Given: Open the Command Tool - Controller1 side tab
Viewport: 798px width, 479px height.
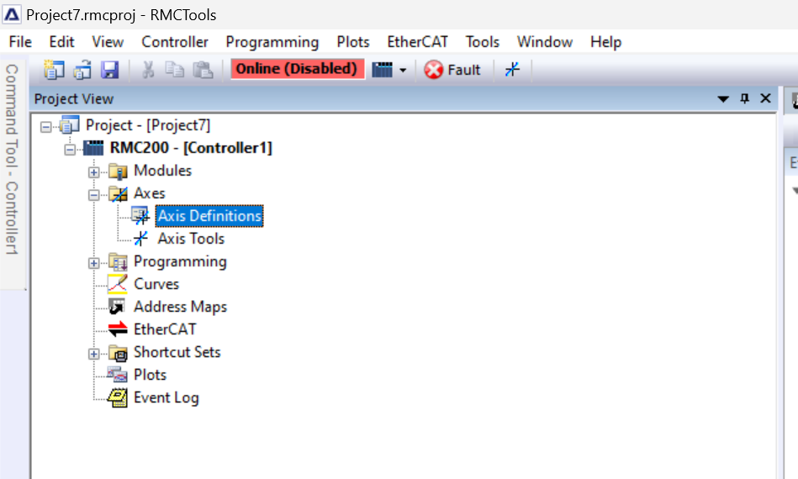Looking at the screenshot, I should (x=12, y=159).
